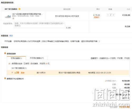Expand the 使用苏宁卡/乐购仕卡 section icon
Image resolution: width=132 pixels, height=109 pixels.
(5, 78)
